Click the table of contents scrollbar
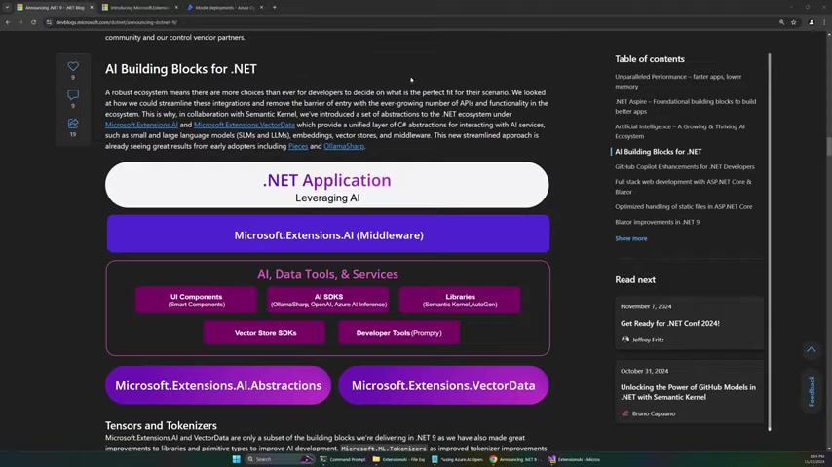Screen dimensions: 832x467 [x=770, y=241]
